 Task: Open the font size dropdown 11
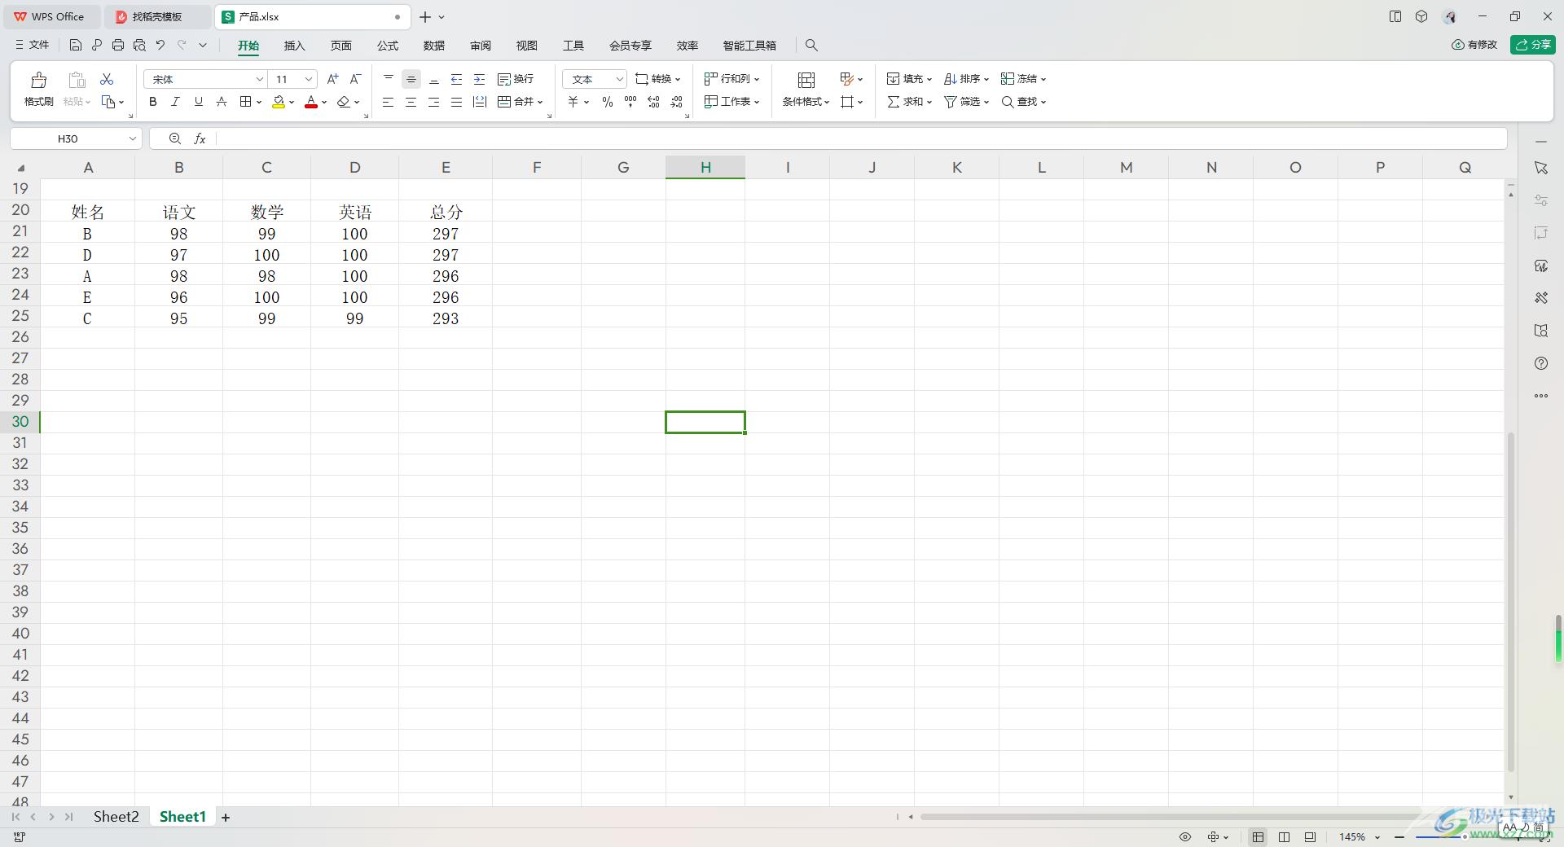309,79
